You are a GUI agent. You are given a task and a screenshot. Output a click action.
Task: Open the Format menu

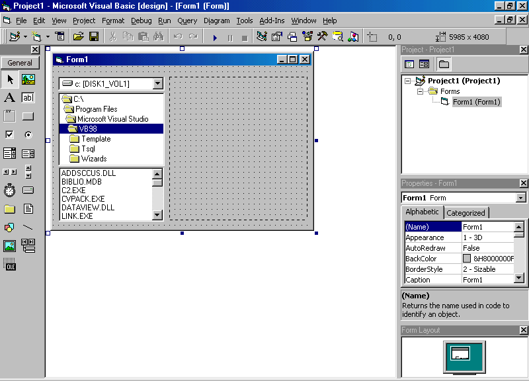coord(113,21)
